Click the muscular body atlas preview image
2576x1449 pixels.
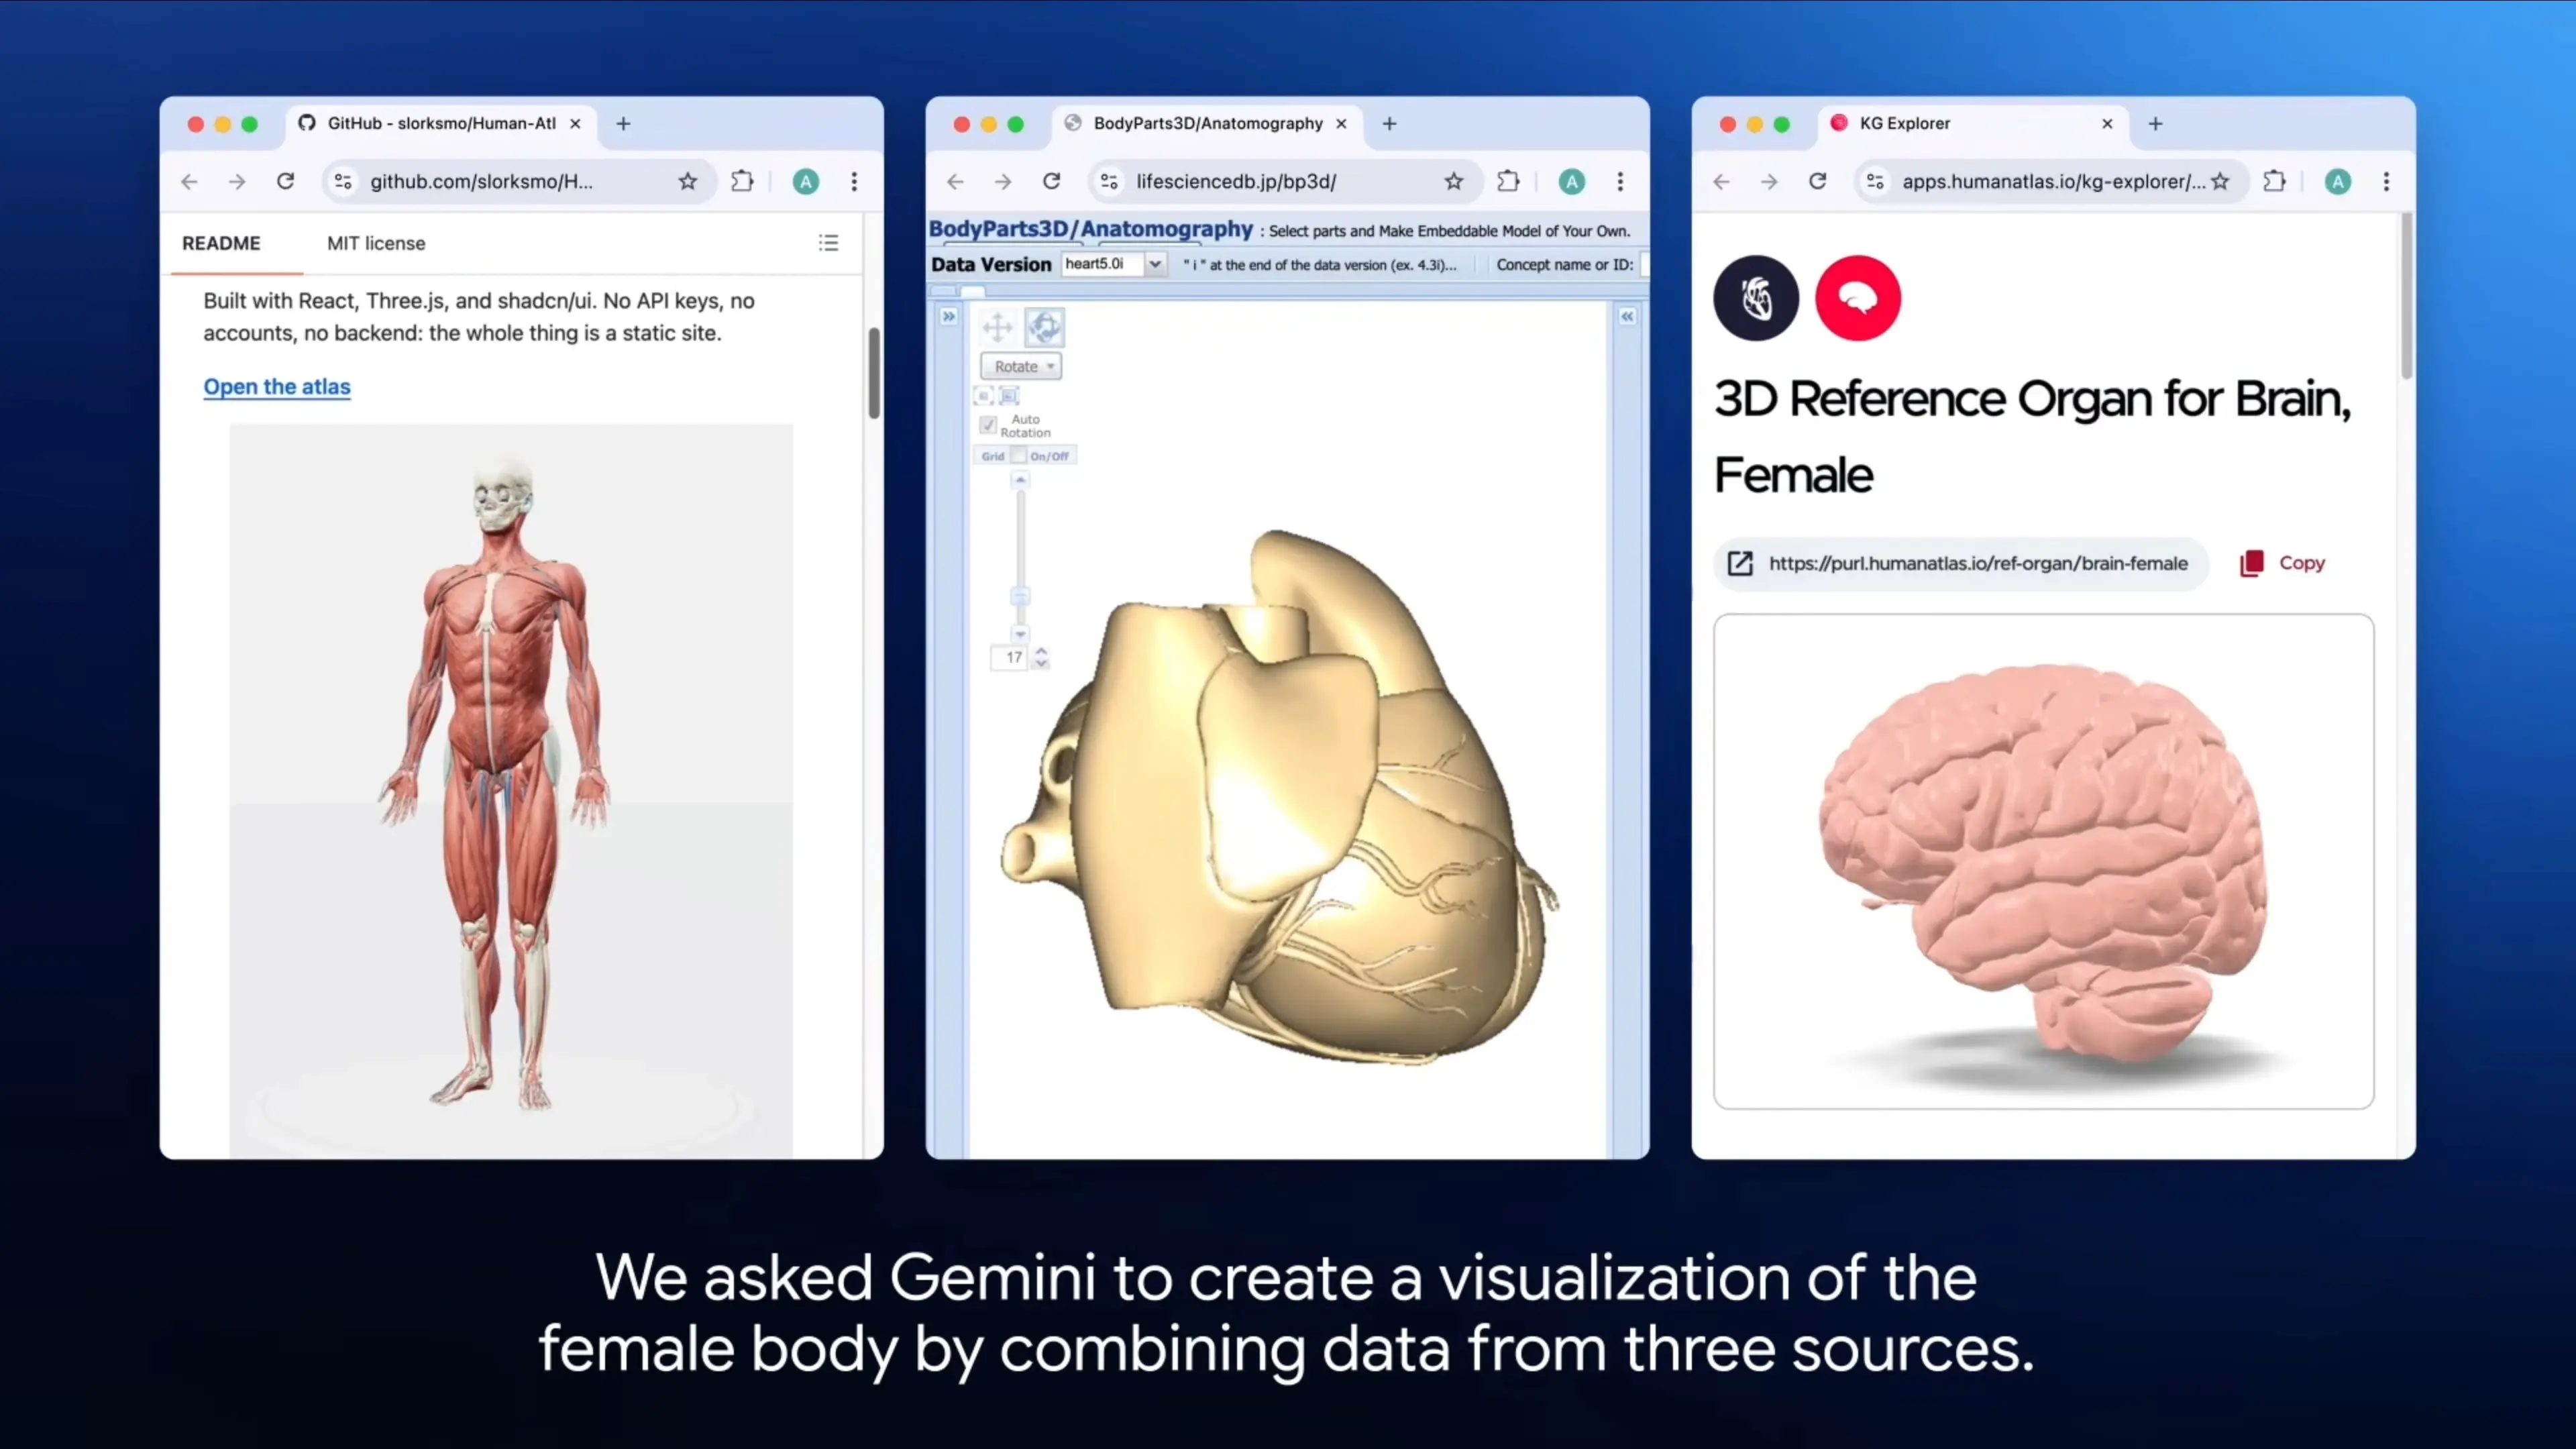(511, 790)
